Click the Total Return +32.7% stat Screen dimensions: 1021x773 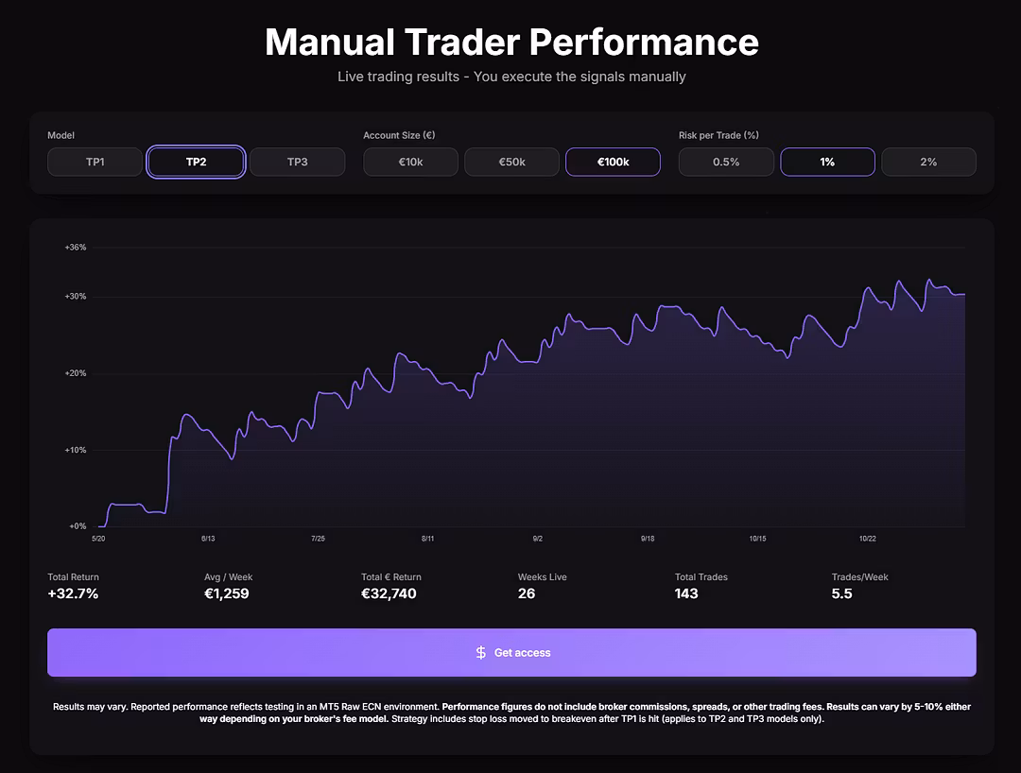(73, 593)
